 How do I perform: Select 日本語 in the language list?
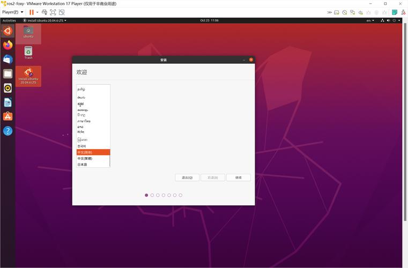[93, 165]
